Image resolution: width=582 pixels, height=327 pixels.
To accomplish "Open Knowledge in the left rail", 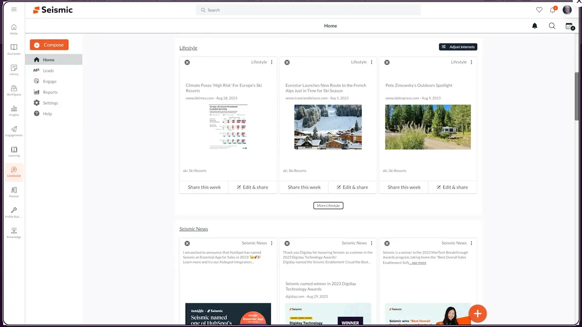I will 14,233.
